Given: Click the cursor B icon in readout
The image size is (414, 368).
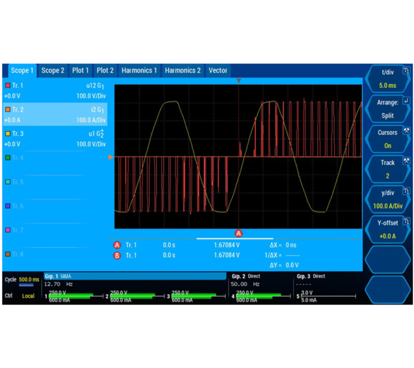Looking at the screenshot, I should (117, 256).
